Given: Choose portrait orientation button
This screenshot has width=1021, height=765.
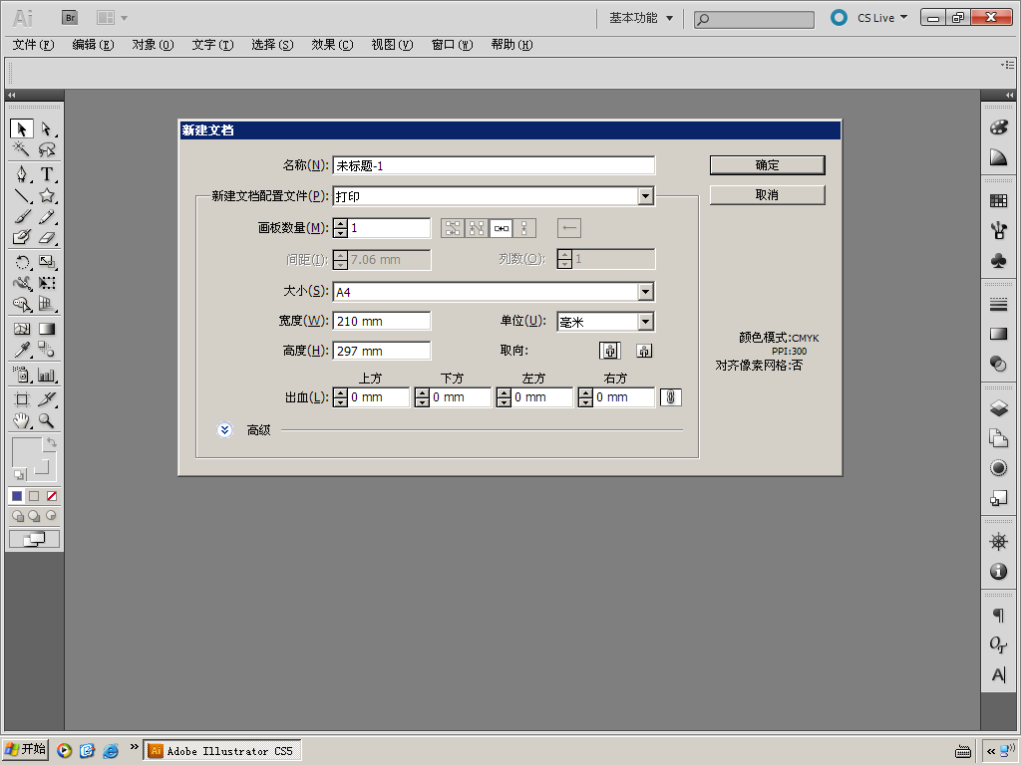Looking at the screenshot, I should [610, 351].
